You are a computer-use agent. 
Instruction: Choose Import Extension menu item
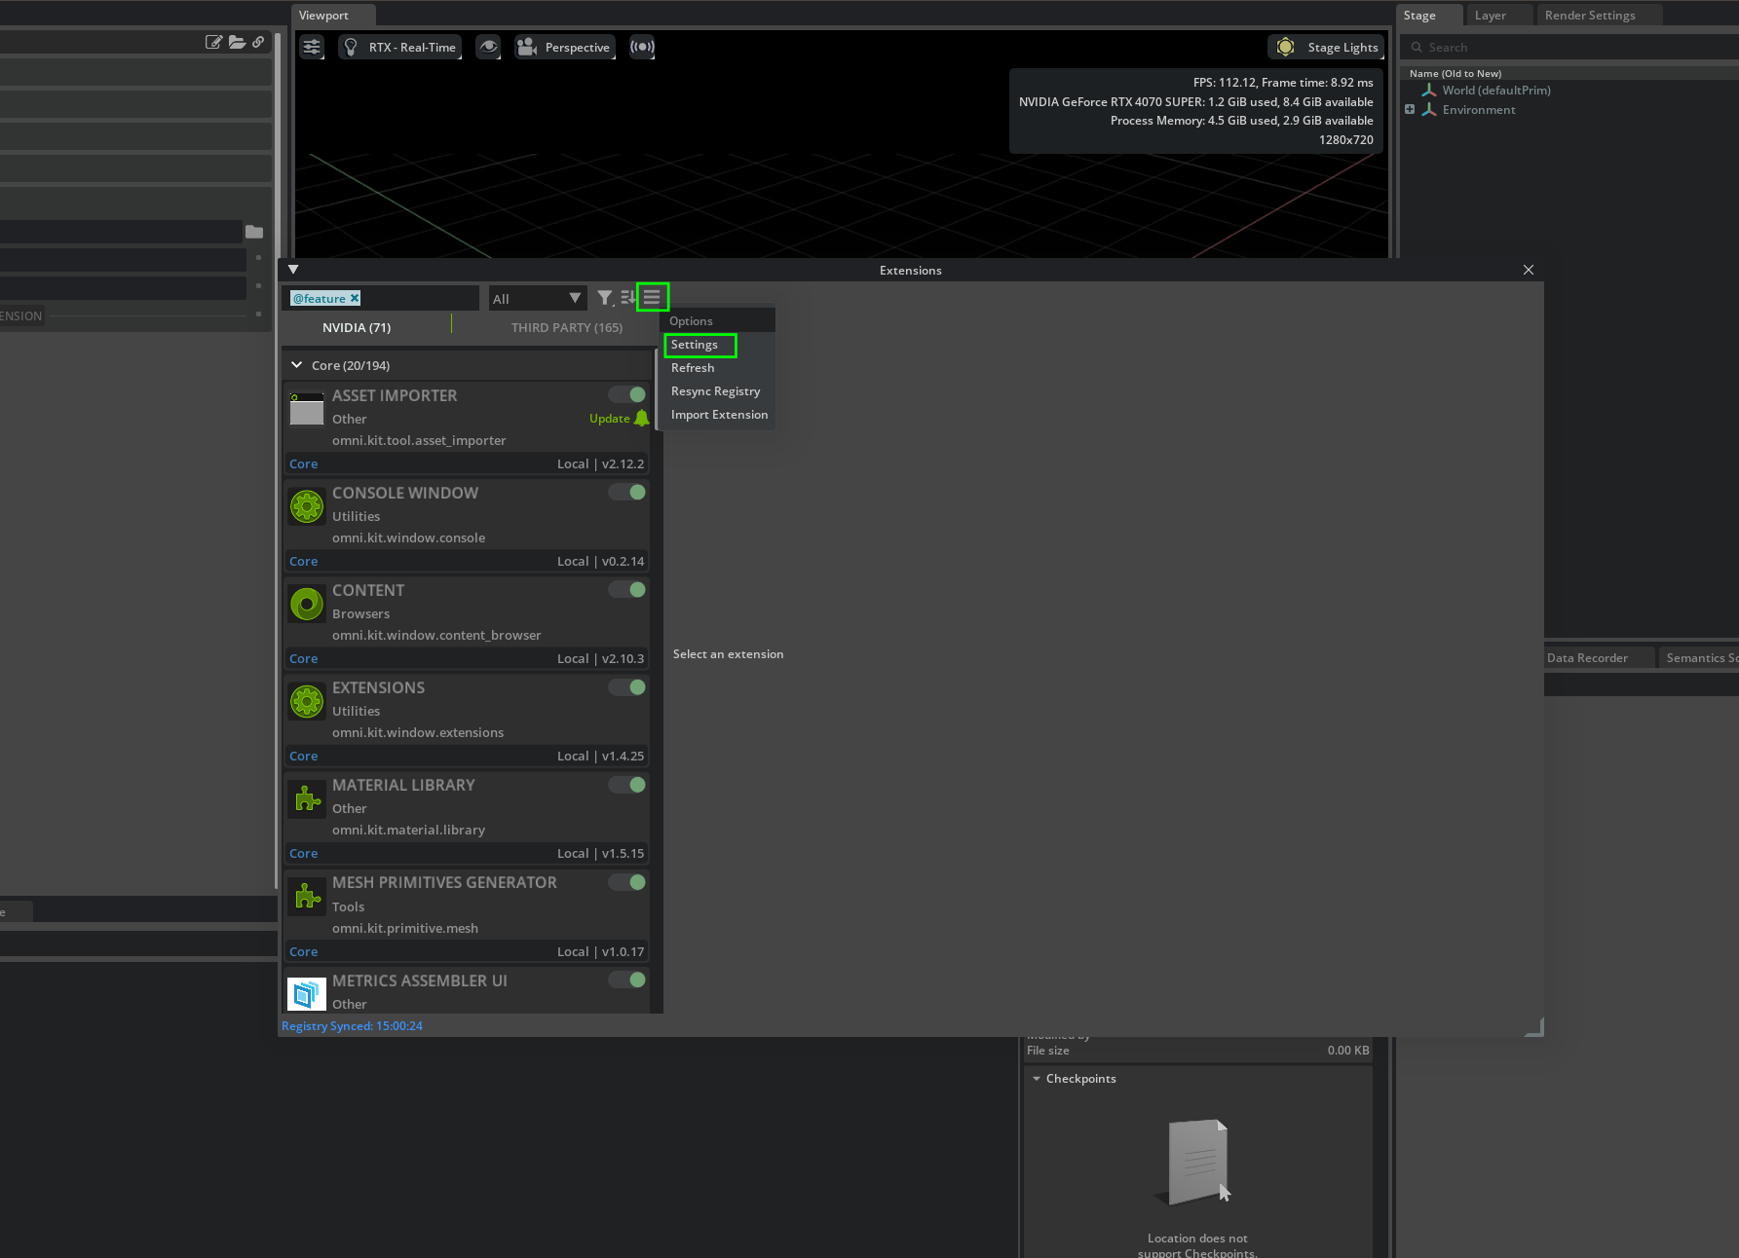[719, 415]
